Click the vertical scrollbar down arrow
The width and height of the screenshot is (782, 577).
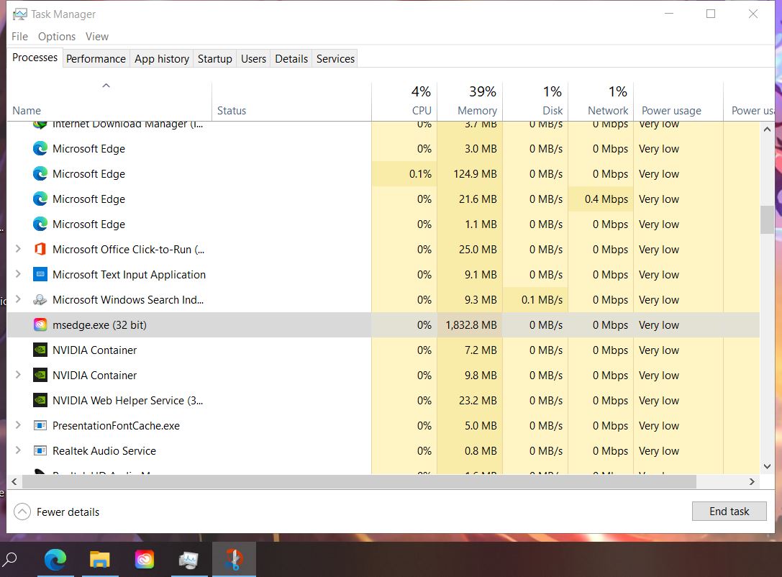pos(767,467)
